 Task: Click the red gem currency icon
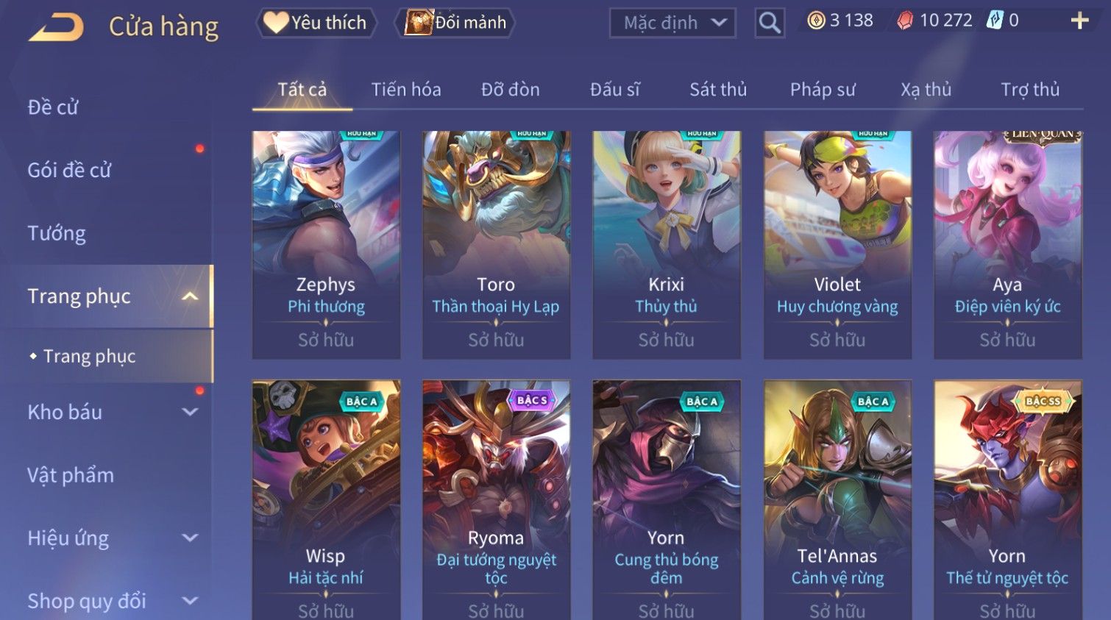905,21
